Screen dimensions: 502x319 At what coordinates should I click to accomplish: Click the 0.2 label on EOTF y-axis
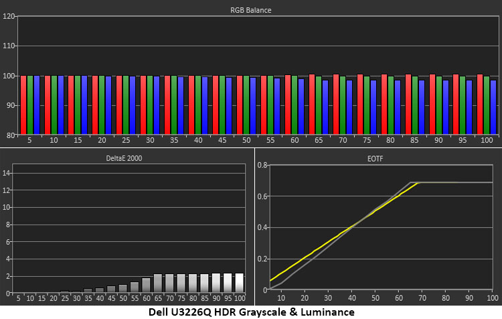tap(262, 259)
